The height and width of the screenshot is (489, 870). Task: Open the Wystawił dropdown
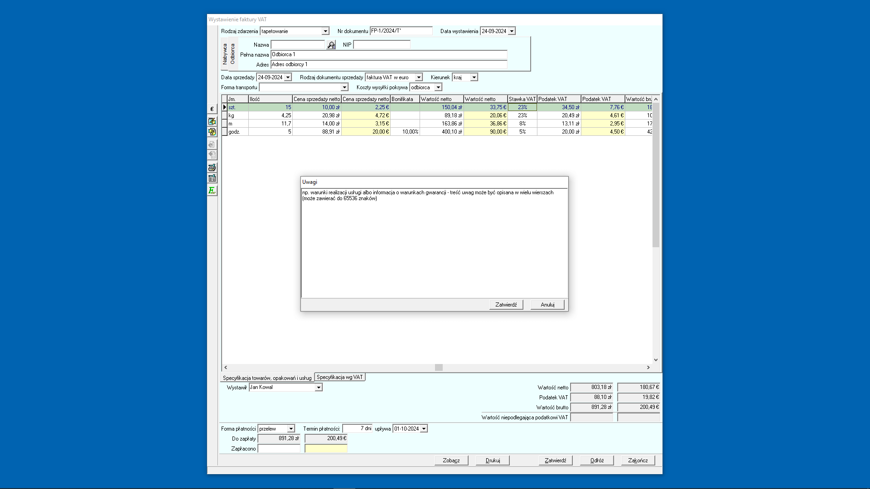(319, 388)
